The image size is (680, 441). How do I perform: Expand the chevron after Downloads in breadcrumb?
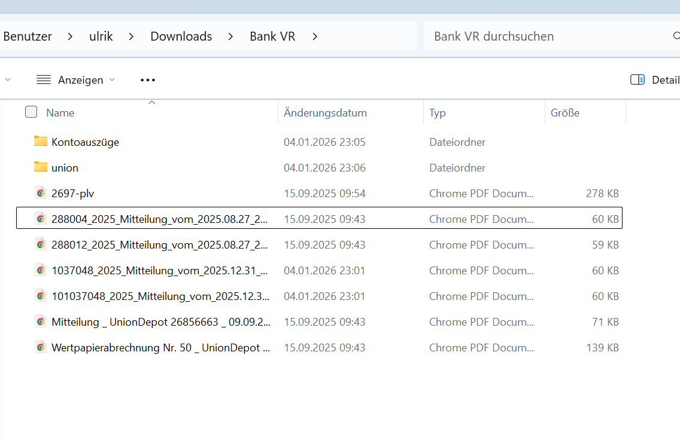pyautogui.click(x=230, y=37)
